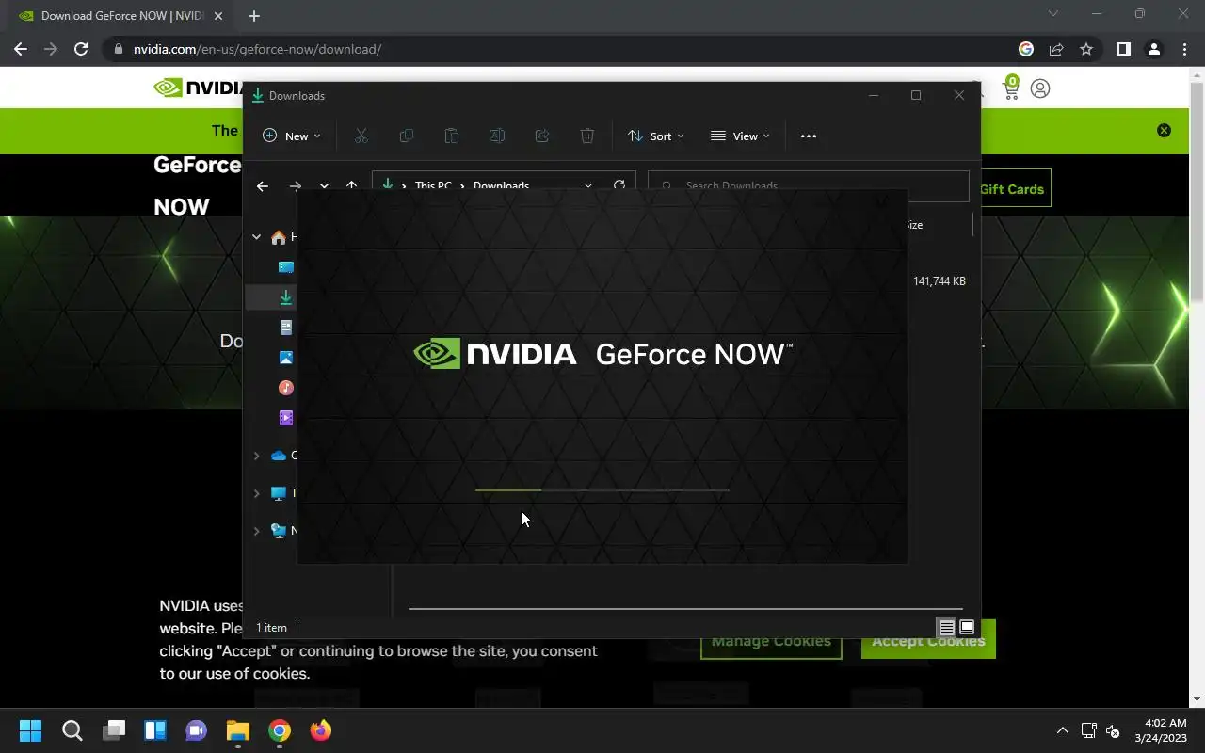Select the Downloads icon in Explorer sidebar
Image resolution: width=1205 pixels, height=753 pixels.
point(286,297)
